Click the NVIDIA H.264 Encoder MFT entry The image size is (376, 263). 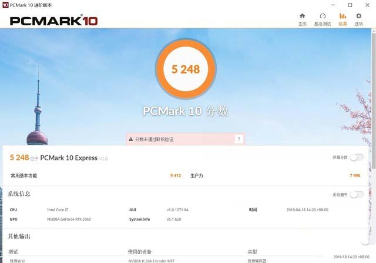pyautogui.click(x=152, y=261)
